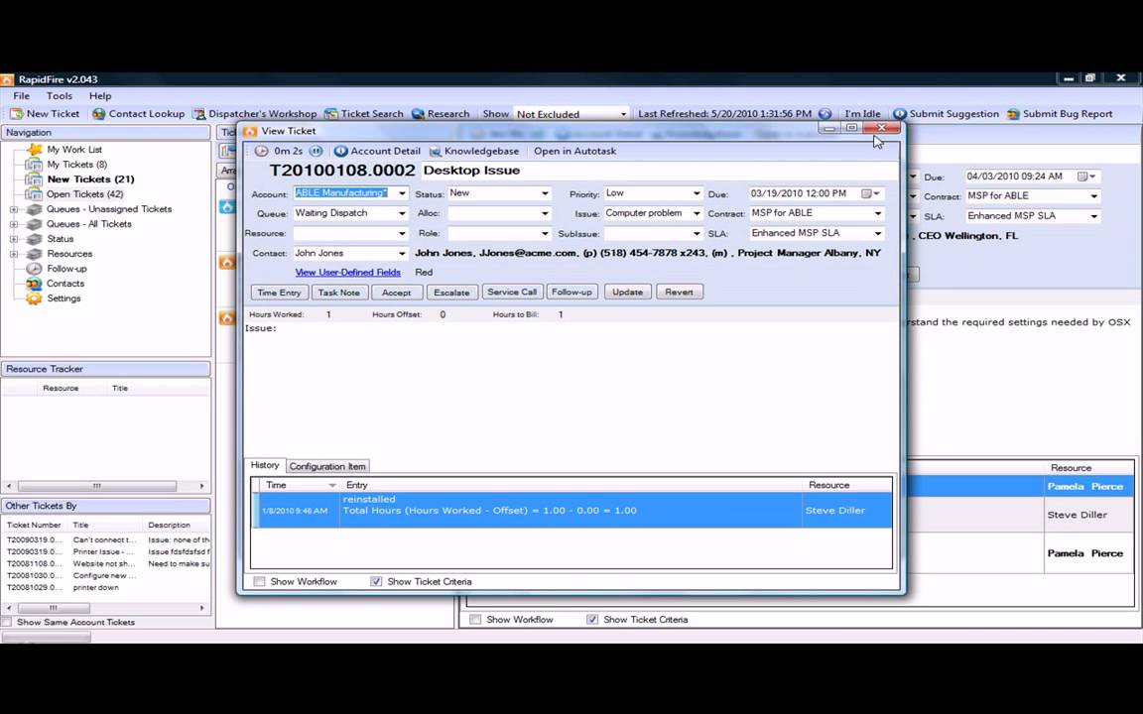The image size is (1143, 714).
Task: Enable Show Same Account Tickets
Action: (x=7, y=622)
